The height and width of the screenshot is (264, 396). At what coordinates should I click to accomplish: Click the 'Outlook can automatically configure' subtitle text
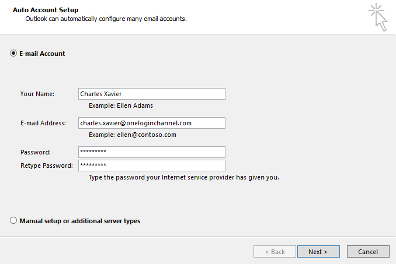coord(106,19)
